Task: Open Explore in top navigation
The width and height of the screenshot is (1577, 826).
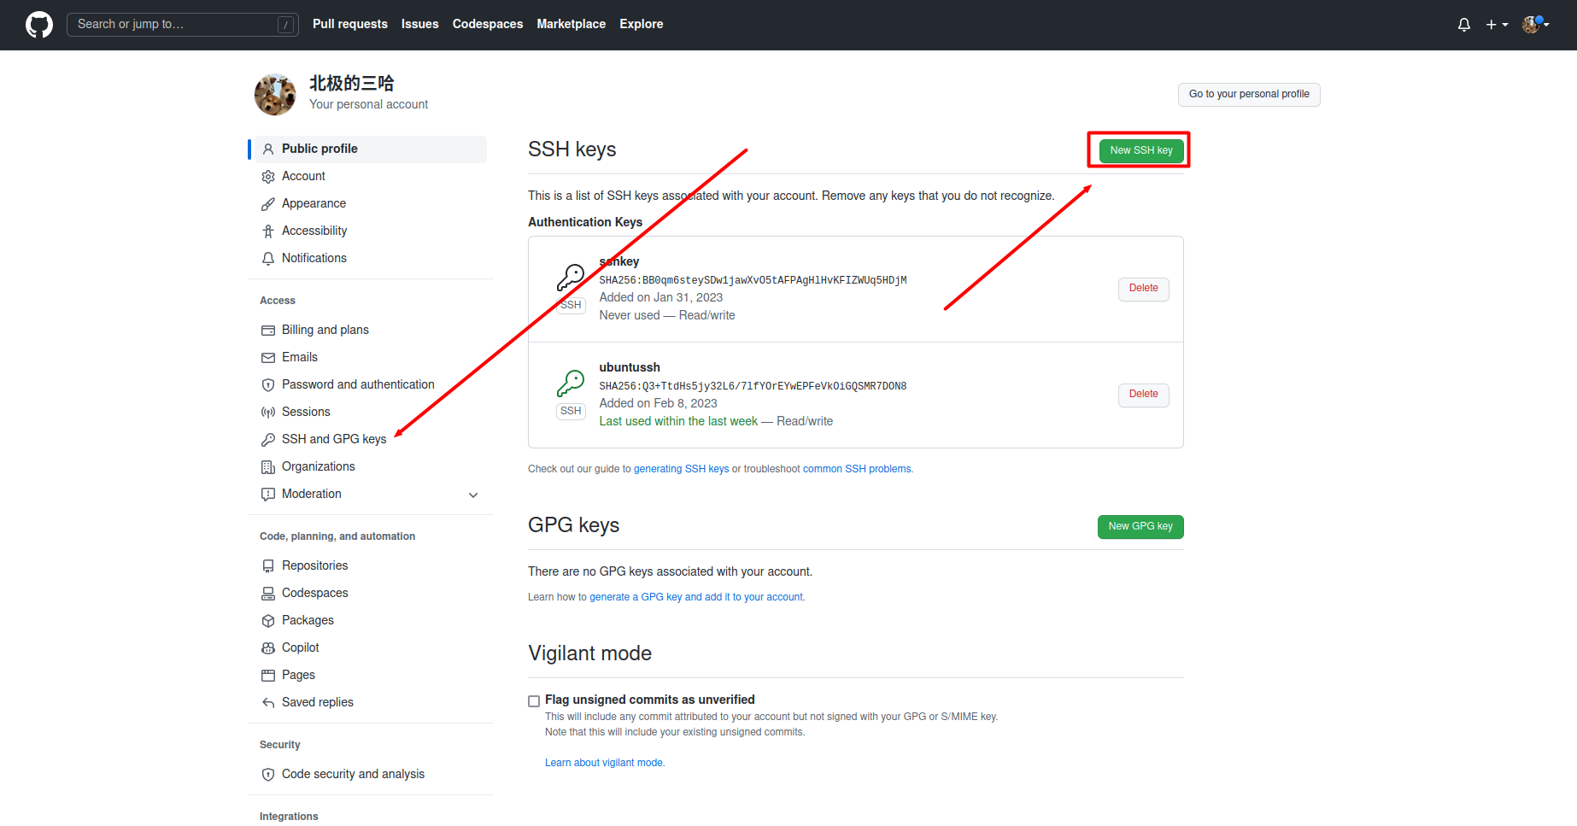Action: [642, 24]
